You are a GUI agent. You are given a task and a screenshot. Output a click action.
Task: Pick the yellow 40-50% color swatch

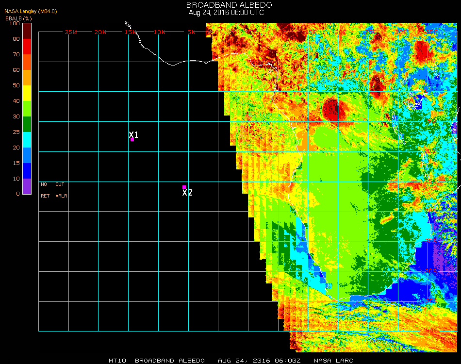[x=27, y=93]
